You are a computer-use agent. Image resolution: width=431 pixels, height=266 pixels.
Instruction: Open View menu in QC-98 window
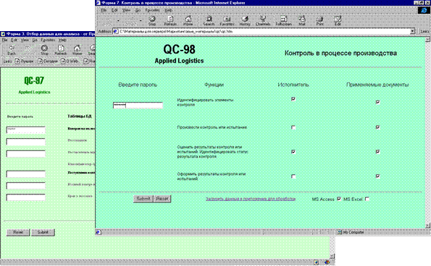click(126, 10)
